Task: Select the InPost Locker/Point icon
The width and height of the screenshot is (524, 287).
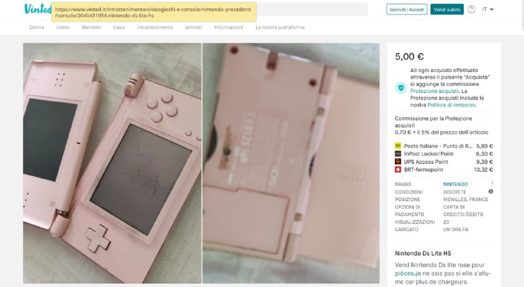Action: coord(398,154)
